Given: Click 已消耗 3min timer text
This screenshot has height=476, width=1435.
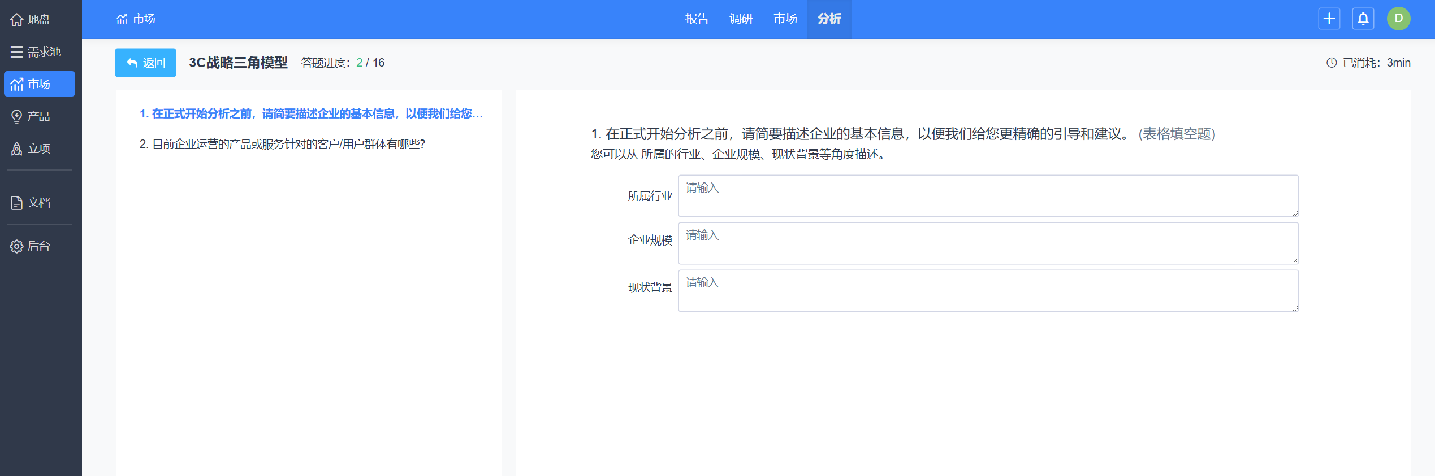Looking at the screenshot, I should [x=1376, y=63].
